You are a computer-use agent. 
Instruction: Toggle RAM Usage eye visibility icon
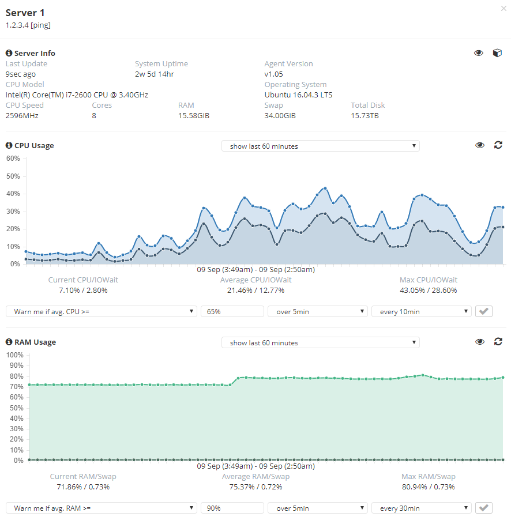pos(480,341)
